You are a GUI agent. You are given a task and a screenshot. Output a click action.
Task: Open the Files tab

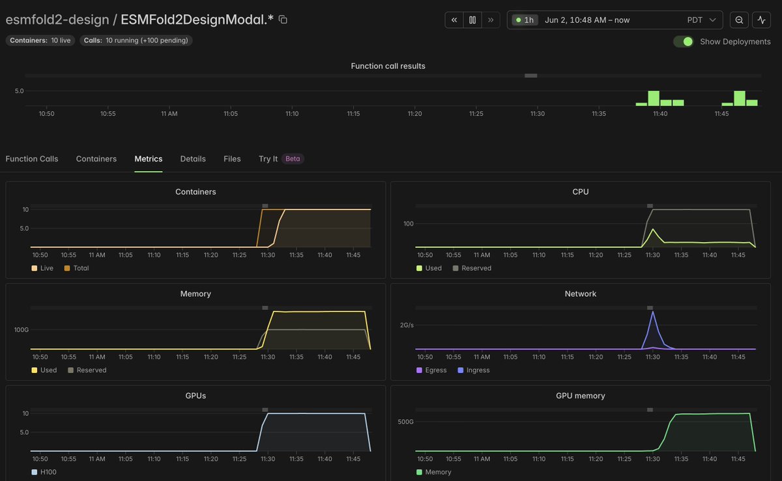[x=232, y=159]
